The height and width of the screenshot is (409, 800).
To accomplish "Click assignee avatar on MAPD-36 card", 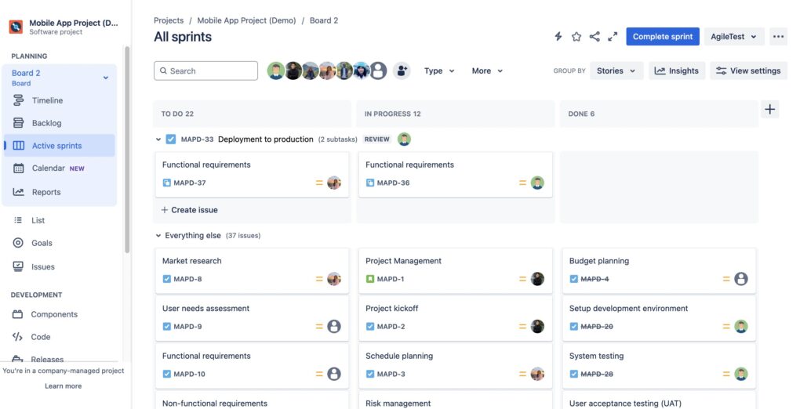I will [537, 183].
